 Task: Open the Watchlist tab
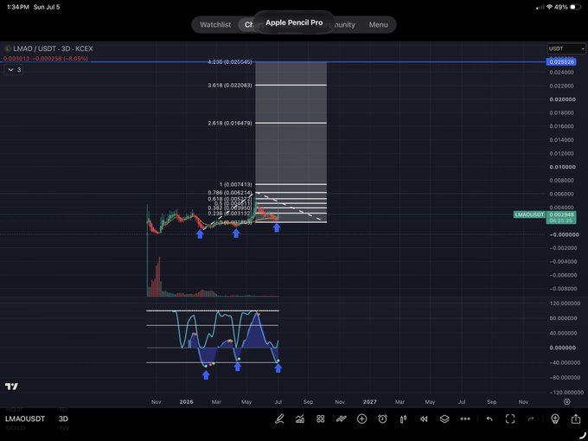click(215, 25)
